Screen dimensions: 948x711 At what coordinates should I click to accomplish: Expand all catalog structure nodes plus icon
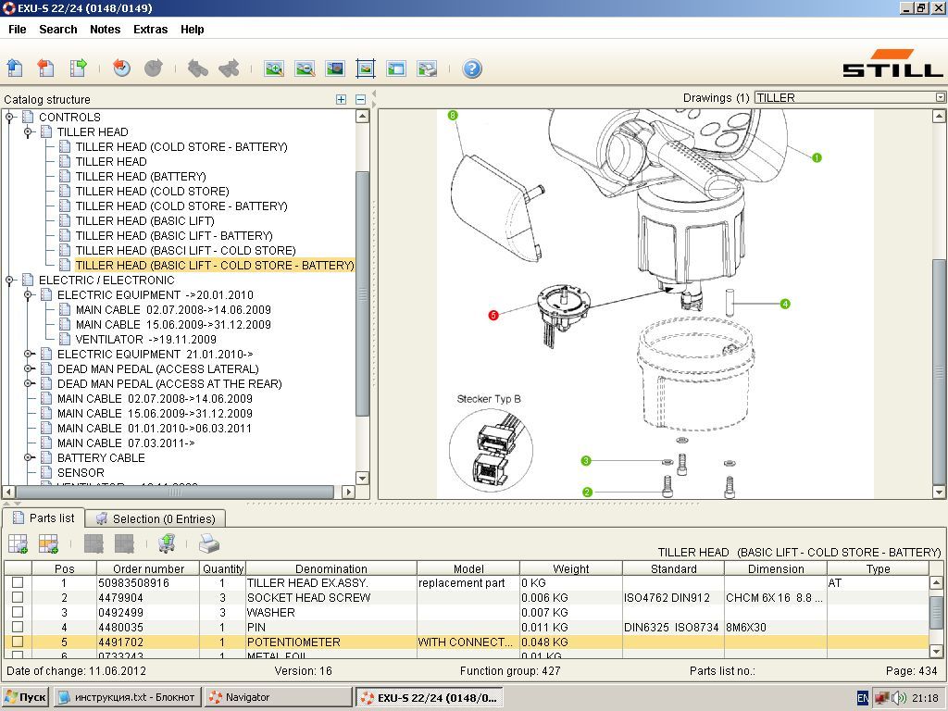tap(341, 99)
